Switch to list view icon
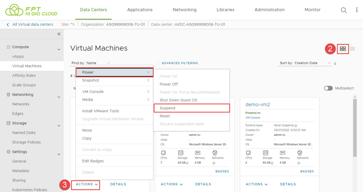 [352, 49]
